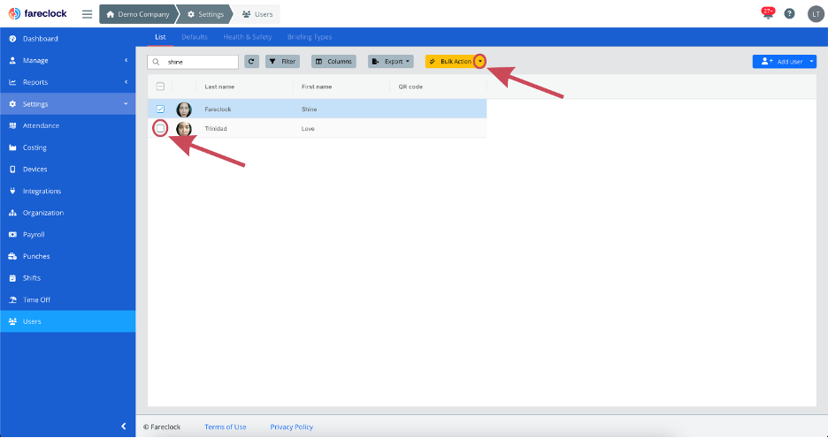This screenshot has width=828, height=438.
Task: Click the refresh icon next to search
Action: coord(251,62)
